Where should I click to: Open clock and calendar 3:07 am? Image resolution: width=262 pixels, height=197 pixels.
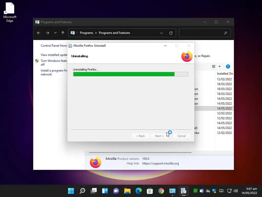point(249,191)
